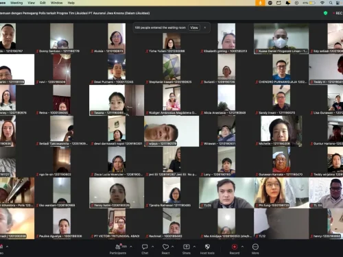This screenshot has width=343, height=257.
Task: Expand the Share options caret
Action: [194, 247]
